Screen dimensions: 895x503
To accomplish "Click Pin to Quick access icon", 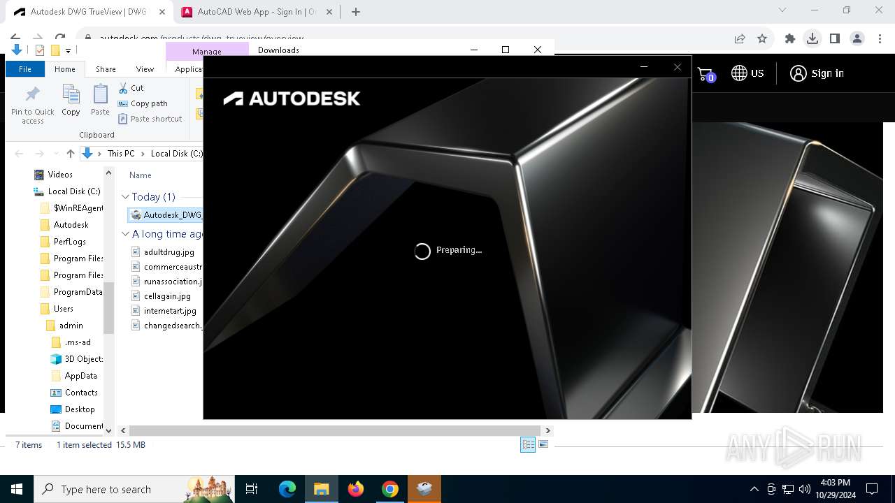I will tap(32, 105).
